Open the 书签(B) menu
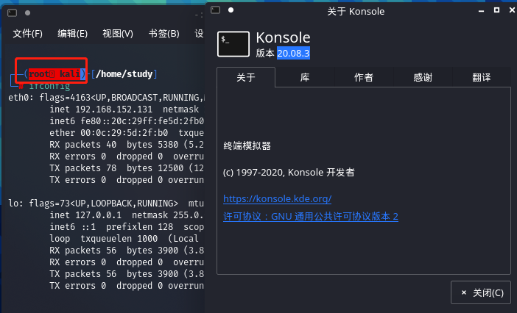 pos(163,34)
